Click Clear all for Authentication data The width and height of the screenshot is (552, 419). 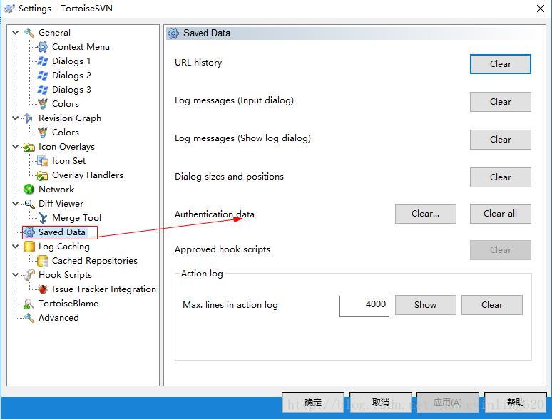[x=500, y=214]
